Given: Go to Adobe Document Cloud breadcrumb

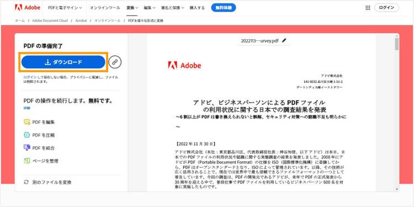Looking at the screenshot, I should click(50, 20).
